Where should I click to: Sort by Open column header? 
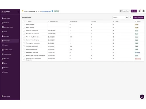[x=94, y=22]
